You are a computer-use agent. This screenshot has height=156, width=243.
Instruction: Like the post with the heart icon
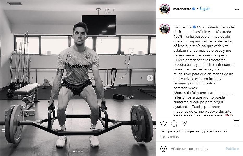tap(164, 123)
